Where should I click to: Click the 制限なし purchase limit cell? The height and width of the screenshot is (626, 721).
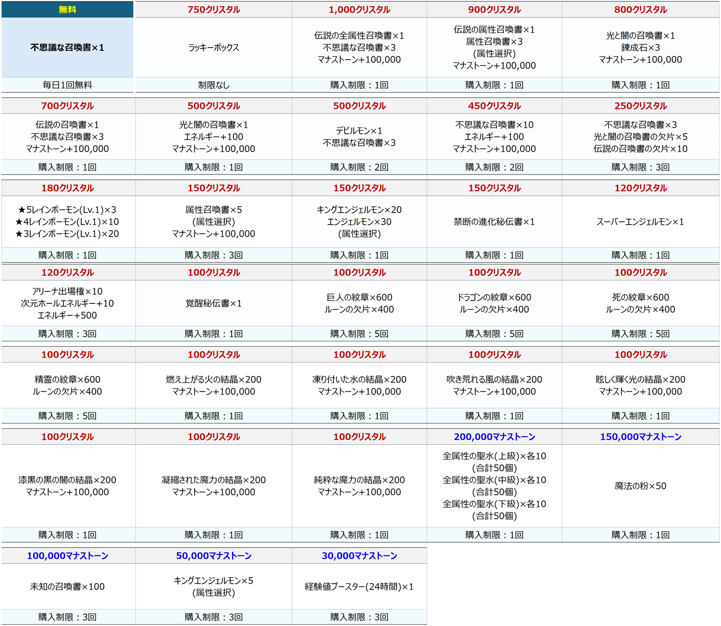click(x=213, y=85)
